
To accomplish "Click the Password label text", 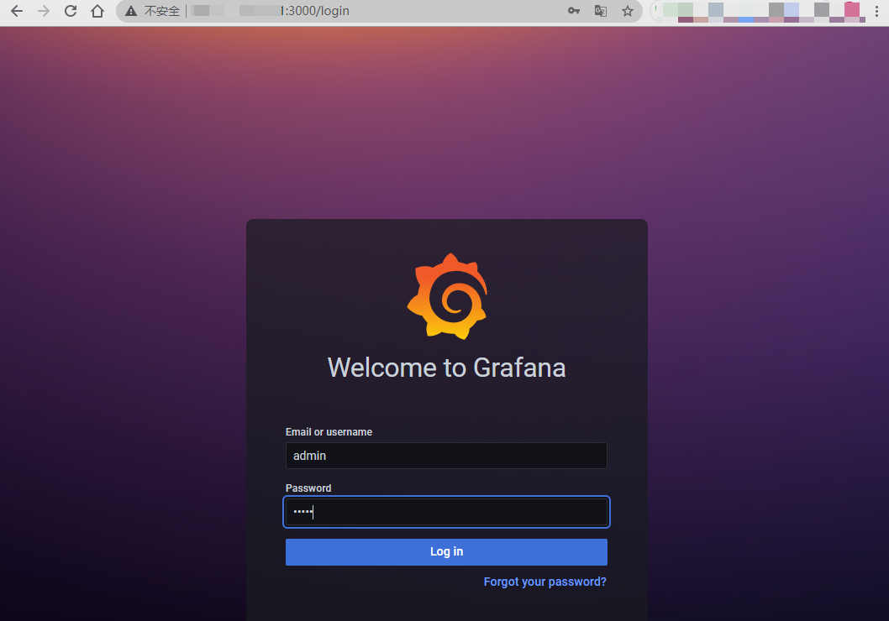I will click(308, 488).
